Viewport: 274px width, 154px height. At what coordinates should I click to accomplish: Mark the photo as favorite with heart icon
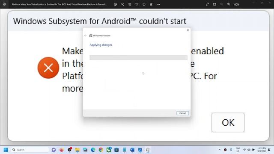coord(137,4)
